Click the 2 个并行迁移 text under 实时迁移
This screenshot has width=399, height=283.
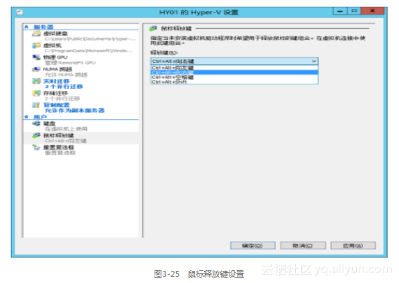pyautogui.click(x=64, y=87)
